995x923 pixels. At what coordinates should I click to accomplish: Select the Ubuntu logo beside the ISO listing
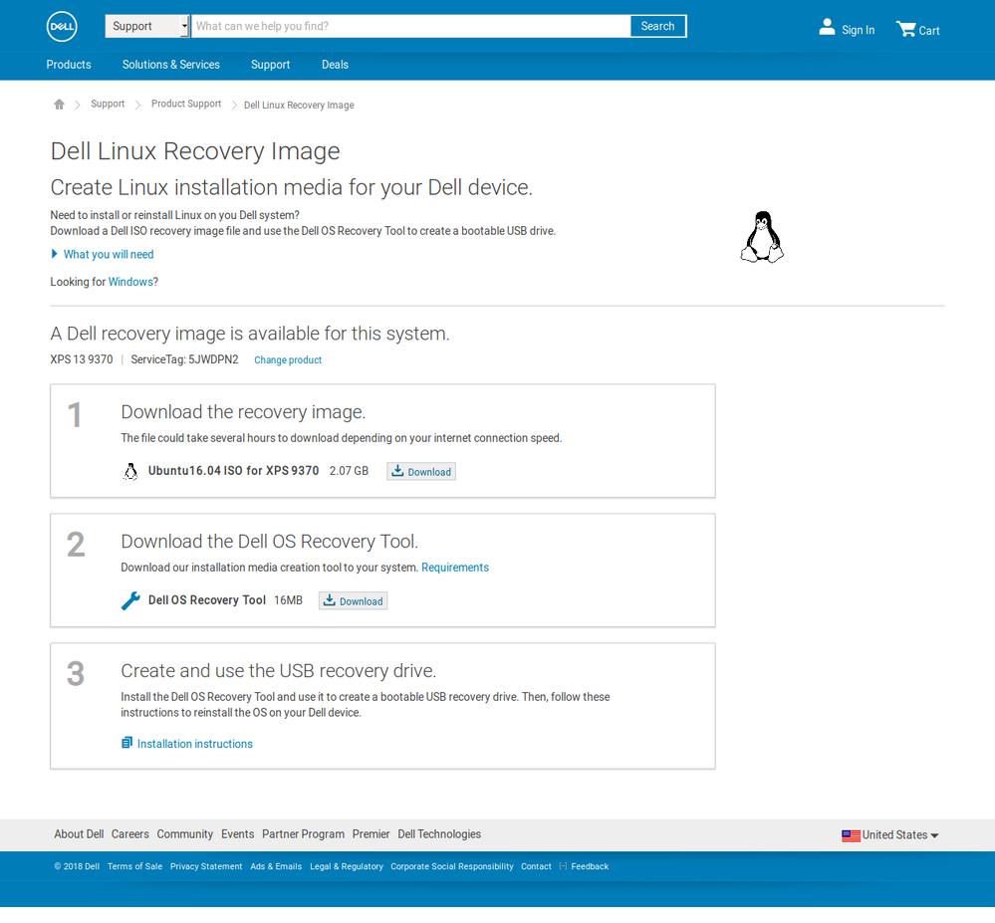(130, 471)
